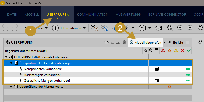Viewport: 204px width, 102px height.
Task: Click the solid boxes view icon
Action: (x=95, y=28)
